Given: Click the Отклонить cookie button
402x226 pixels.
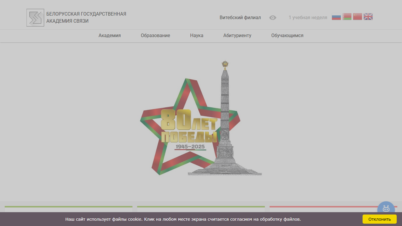Looking at the screenshot, I should point(380,219).
